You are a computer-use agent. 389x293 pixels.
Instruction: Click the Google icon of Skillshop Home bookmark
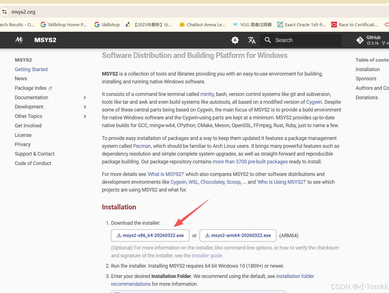(43, 25)
